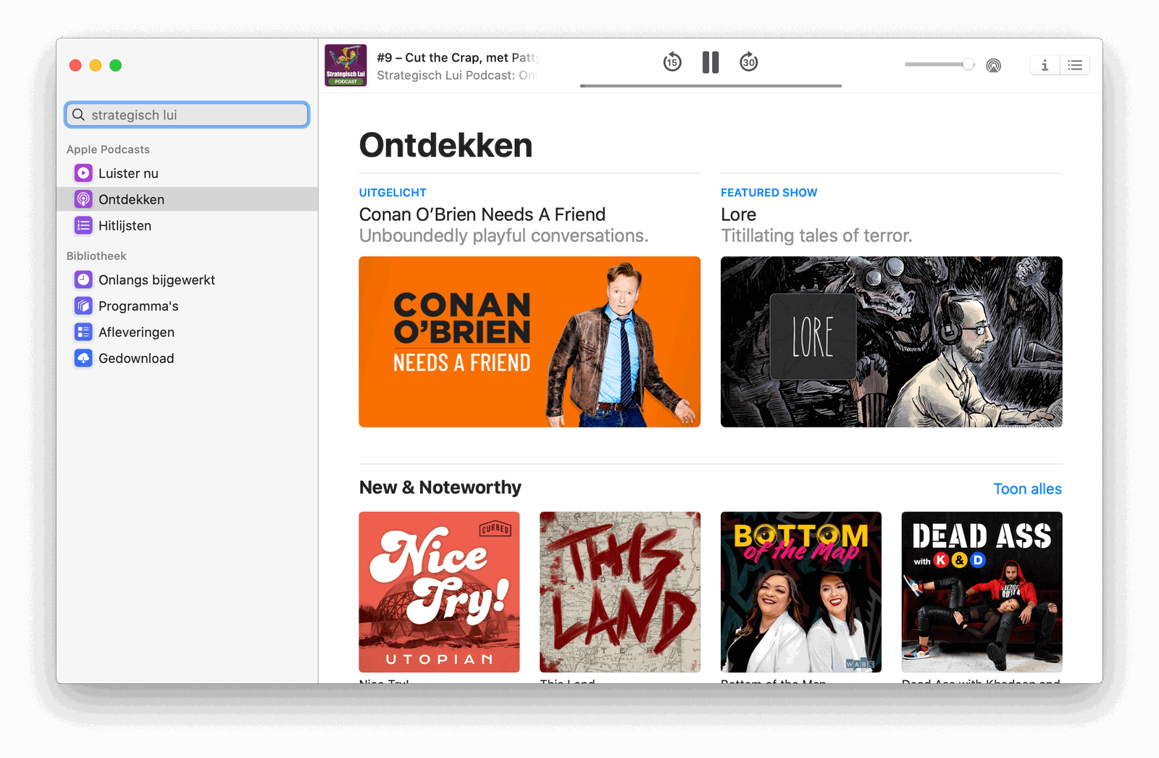1159x758 pixels.
Task: Click the search field 'strategisch lui'
Action: pos(187,114)
